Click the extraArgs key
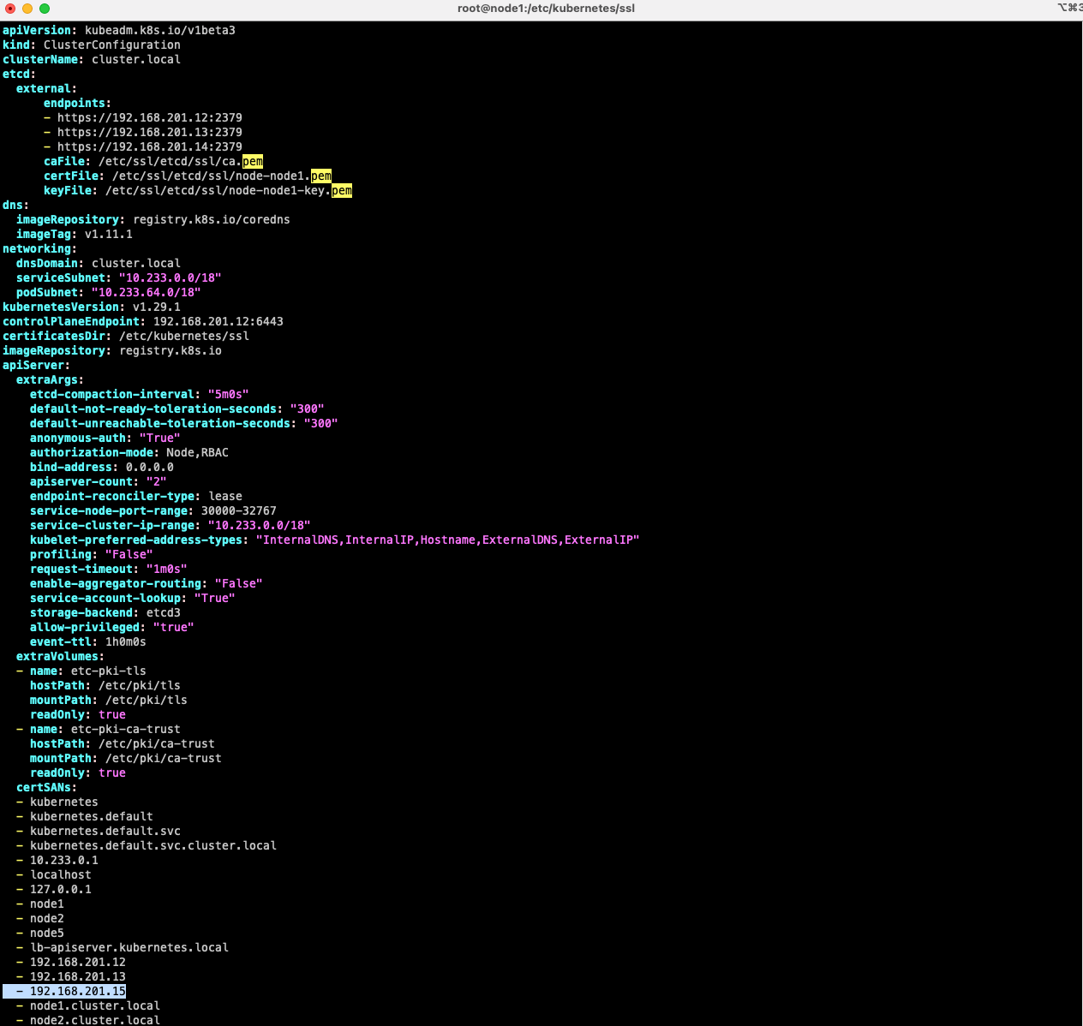This screenshot has width=1083, height=1026. 47,379
